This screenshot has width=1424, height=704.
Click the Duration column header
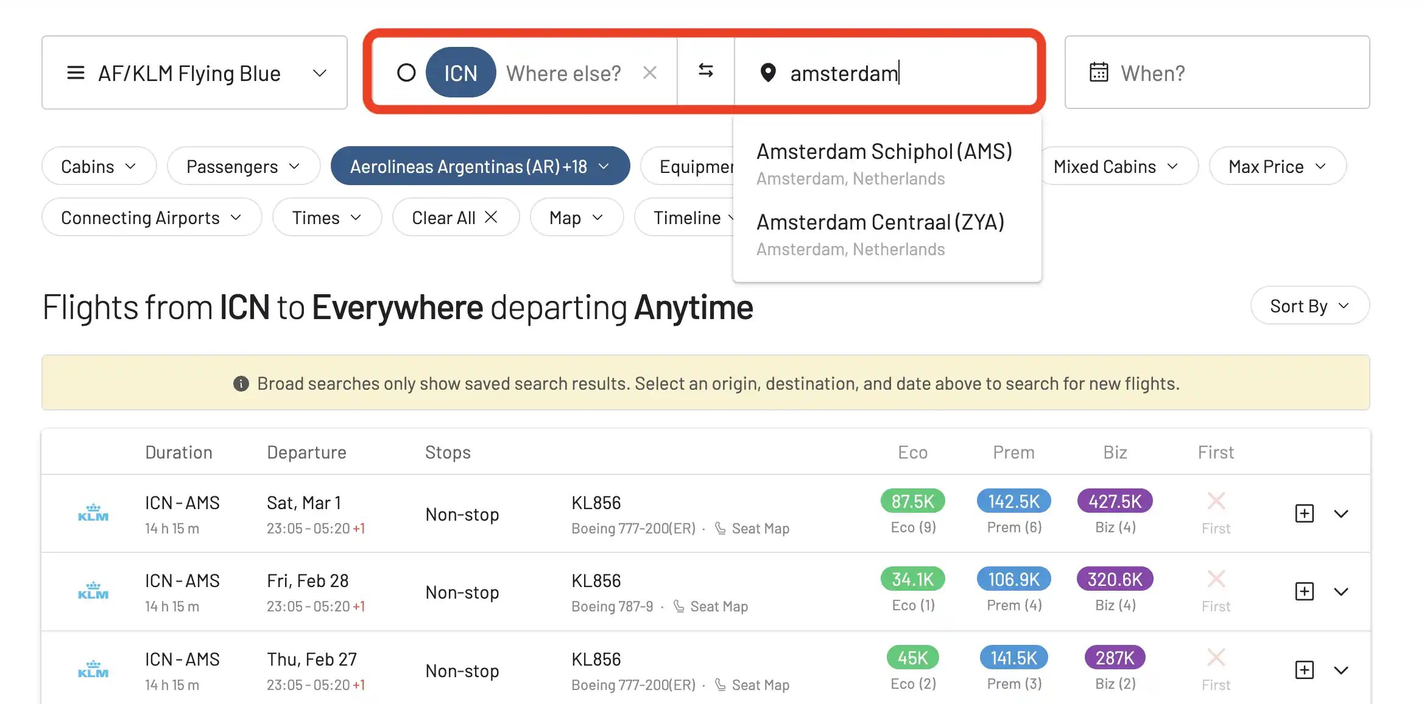tap(178, 452)
